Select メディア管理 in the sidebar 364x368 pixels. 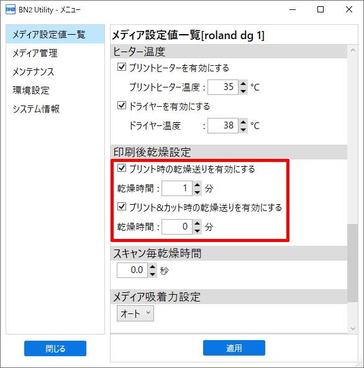[35, 53]
